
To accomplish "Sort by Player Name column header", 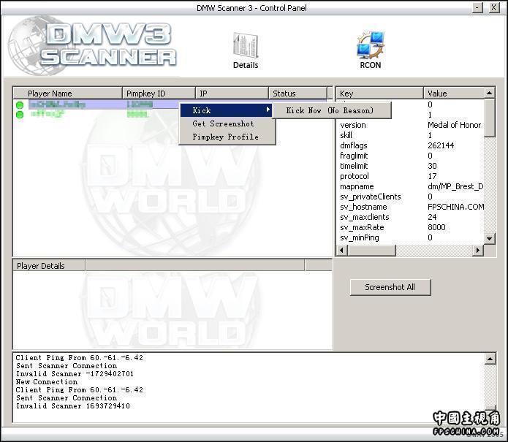I will [67, 94].
